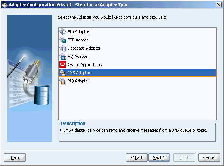Click the wizard icon in title bar
This screenshot has height=166, width=224.
(5, 5)
